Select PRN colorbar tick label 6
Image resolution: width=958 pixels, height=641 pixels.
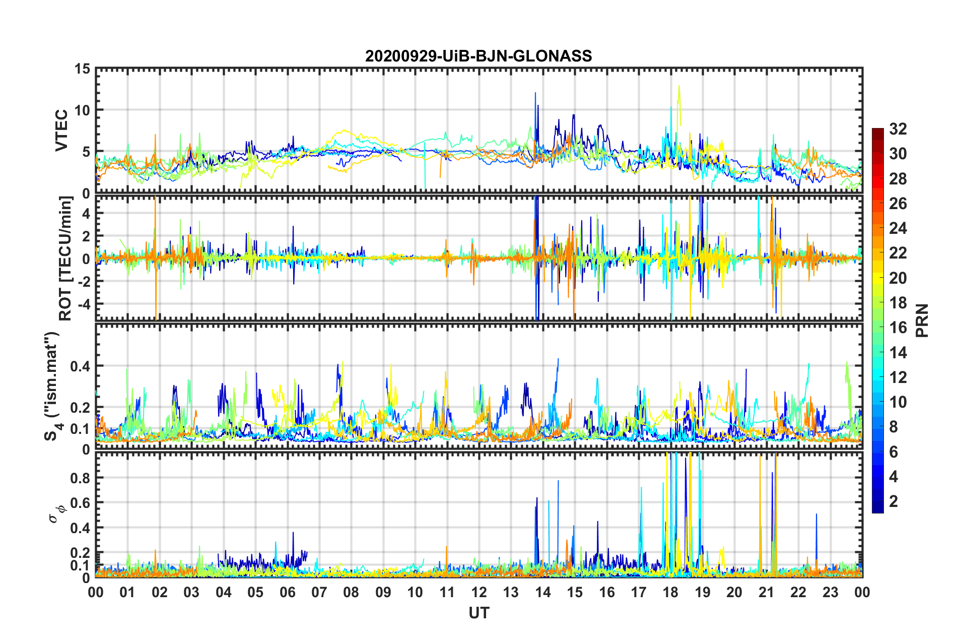point(894,452)
